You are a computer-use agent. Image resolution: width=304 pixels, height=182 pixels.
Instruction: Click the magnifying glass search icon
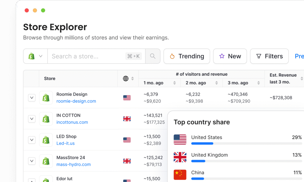[x=153, y=56]
